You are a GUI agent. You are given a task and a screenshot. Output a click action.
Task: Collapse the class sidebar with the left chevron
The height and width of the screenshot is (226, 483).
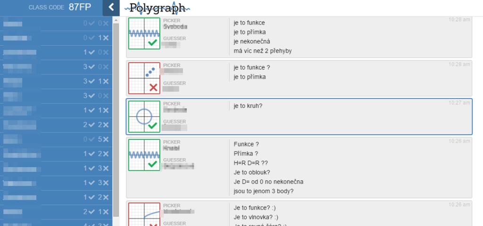tap(111, 8)
